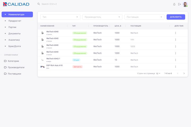Click the Поставщики tag icon
This screenshot has height=127, width=191.
click(x=5, y=74)
